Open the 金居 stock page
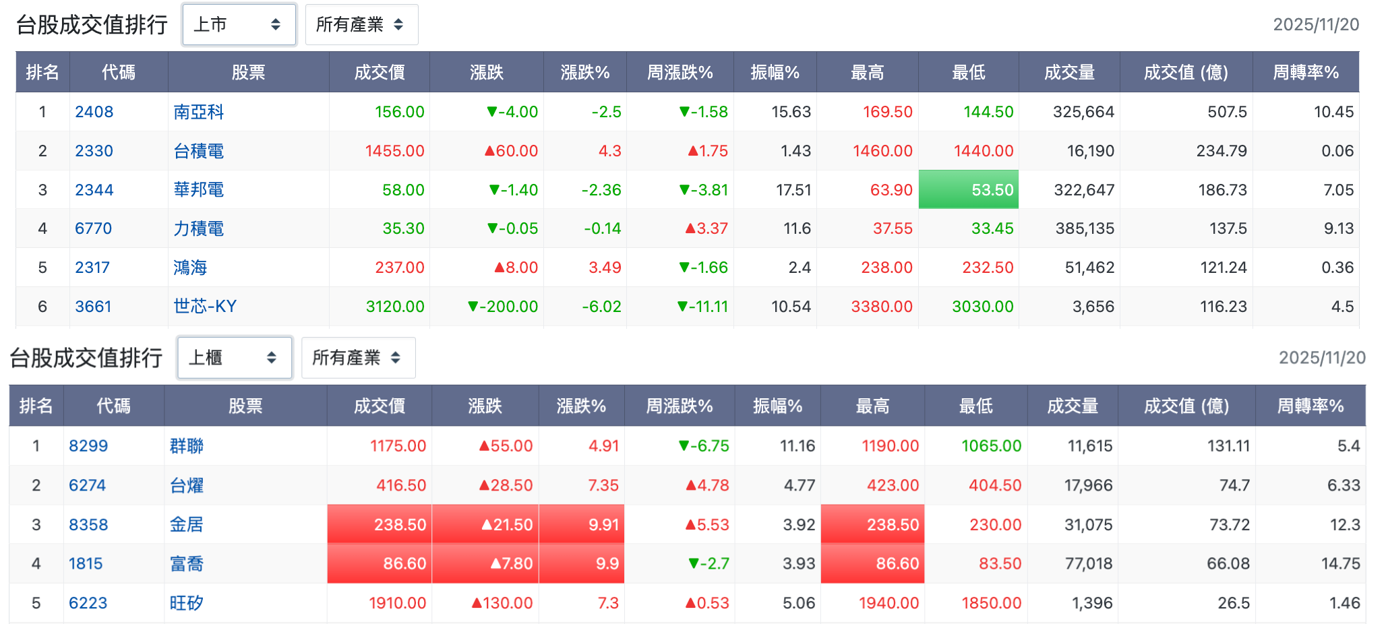This screenshot has height=624, width=1386. [186, 524]
